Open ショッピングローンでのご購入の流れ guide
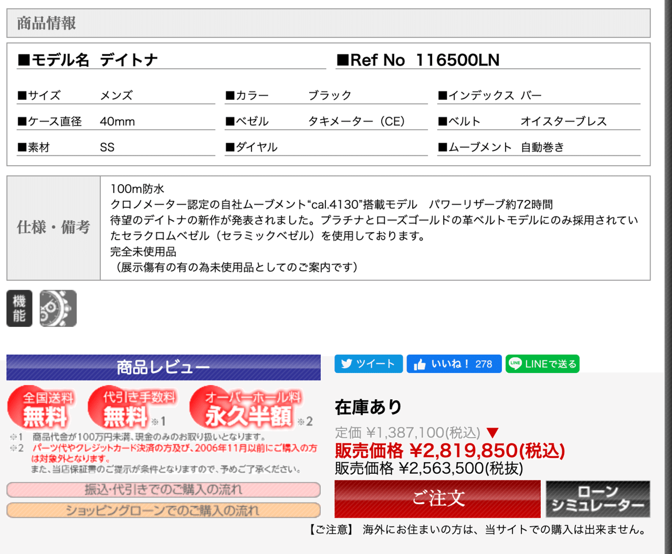672x554 pixels. 163,510
